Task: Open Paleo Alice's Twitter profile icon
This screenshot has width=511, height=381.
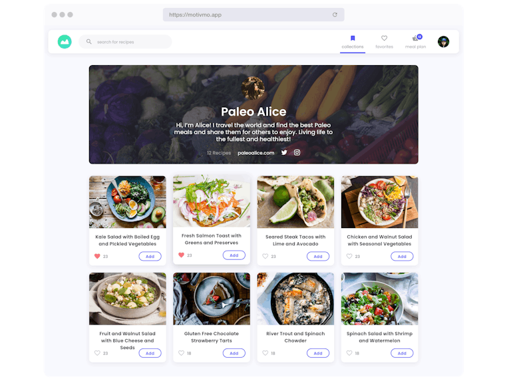Action: tap(284, 152)
